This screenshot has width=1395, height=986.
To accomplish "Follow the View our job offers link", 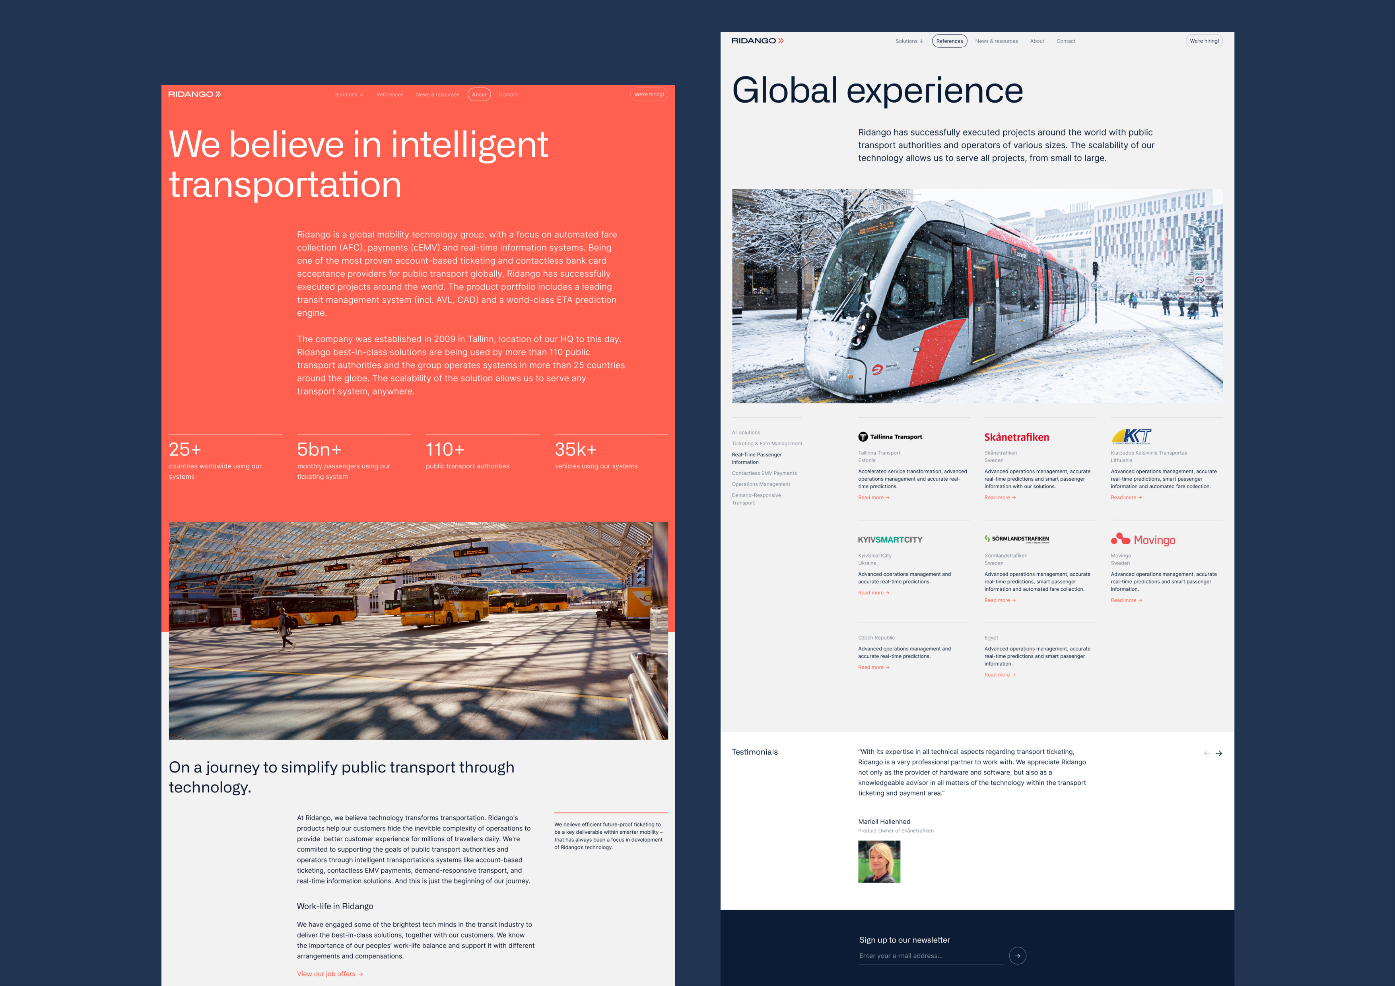I will tap(329, 974).
